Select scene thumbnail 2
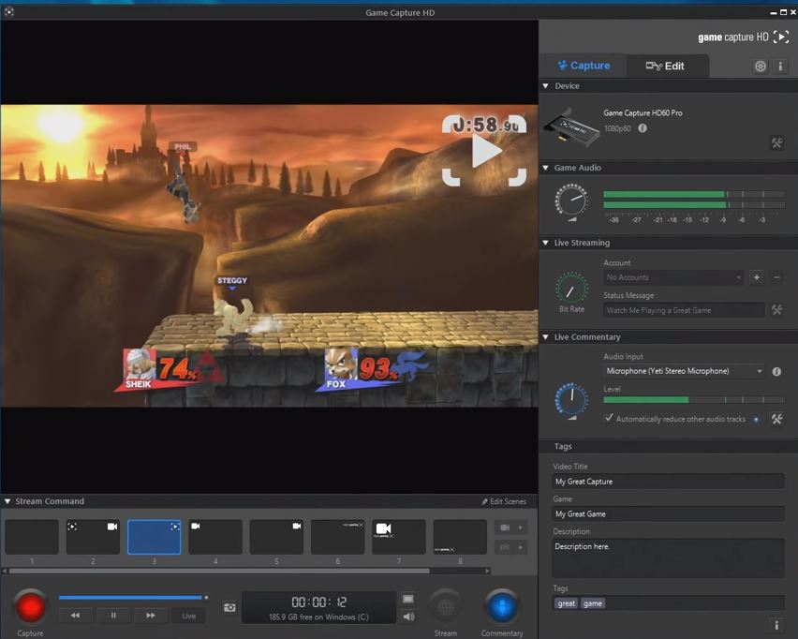This screenshot has height=639, width=798. 93,537
